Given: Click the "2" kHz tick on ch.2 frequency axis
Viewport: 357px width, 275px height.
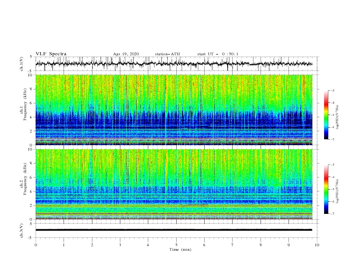Looking at the screenshot, I should pos(32,205).
